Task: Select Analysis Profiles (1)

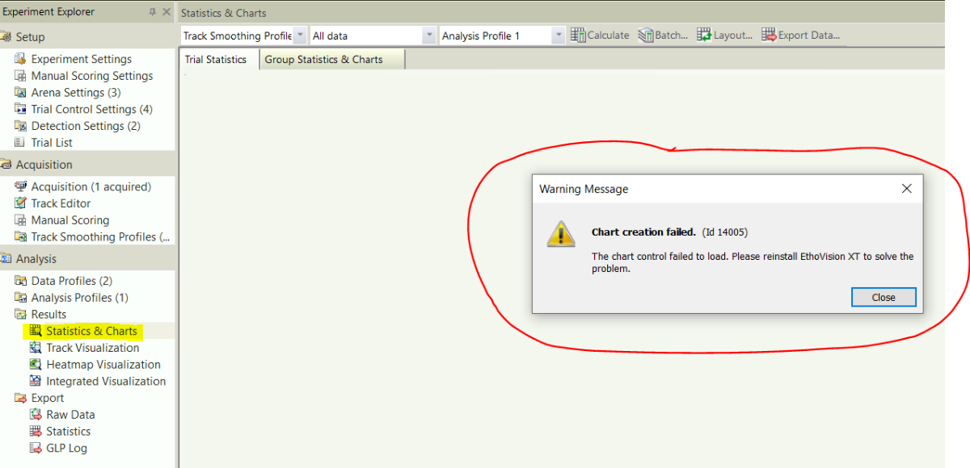Action: tap(80, 298)
